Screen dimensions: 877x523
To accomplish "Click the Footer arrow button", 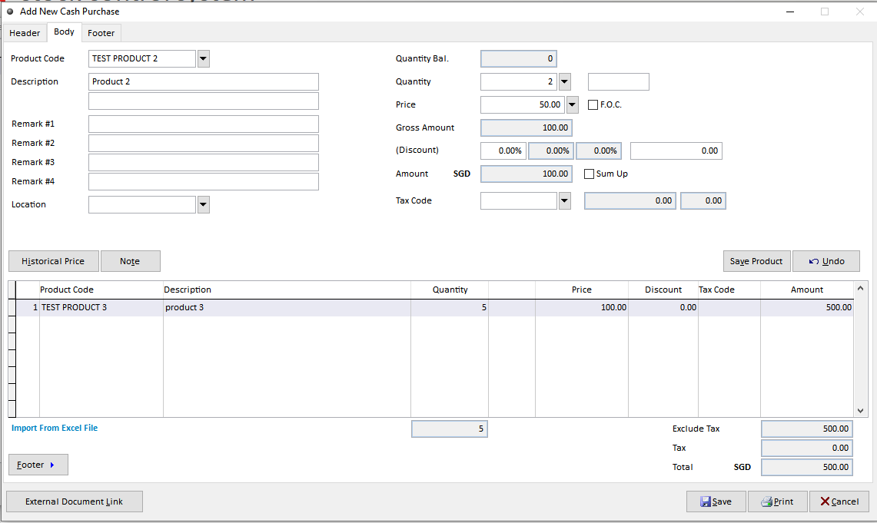I will click(38, 465).
